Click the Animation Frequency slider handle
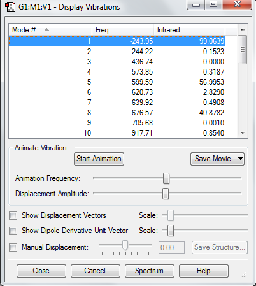The height and width of the screenshot is (286, 256). [x=166, y=178]
